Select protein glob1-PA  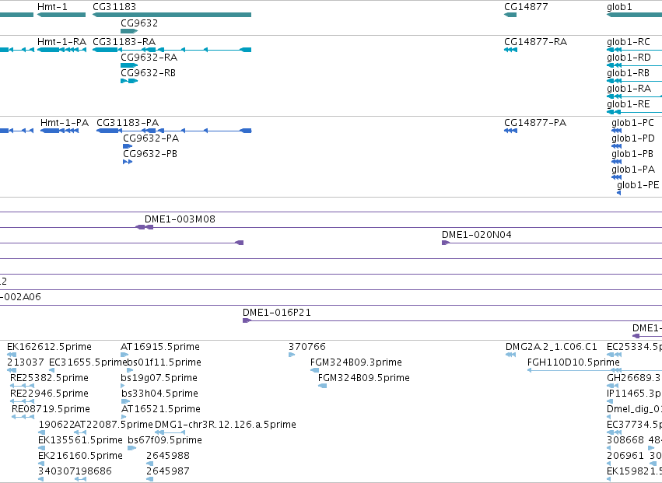tap(633, 170)
